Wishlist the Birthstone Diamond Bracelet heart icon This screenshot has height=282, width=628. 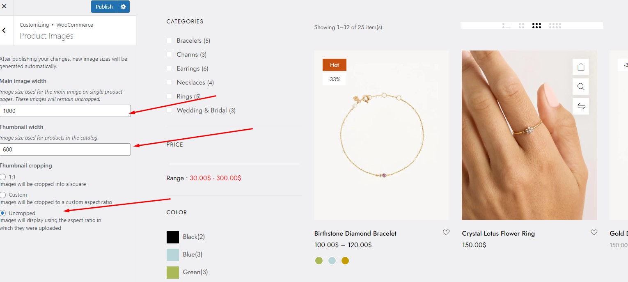coord(446,233)
